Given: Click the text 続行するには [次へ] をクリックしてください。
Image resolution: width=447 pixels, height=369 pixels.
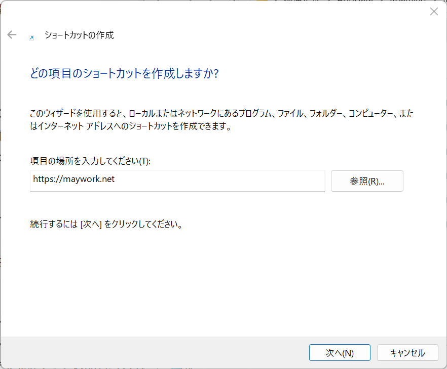Looking at the screenshot, I should [106, 224].
